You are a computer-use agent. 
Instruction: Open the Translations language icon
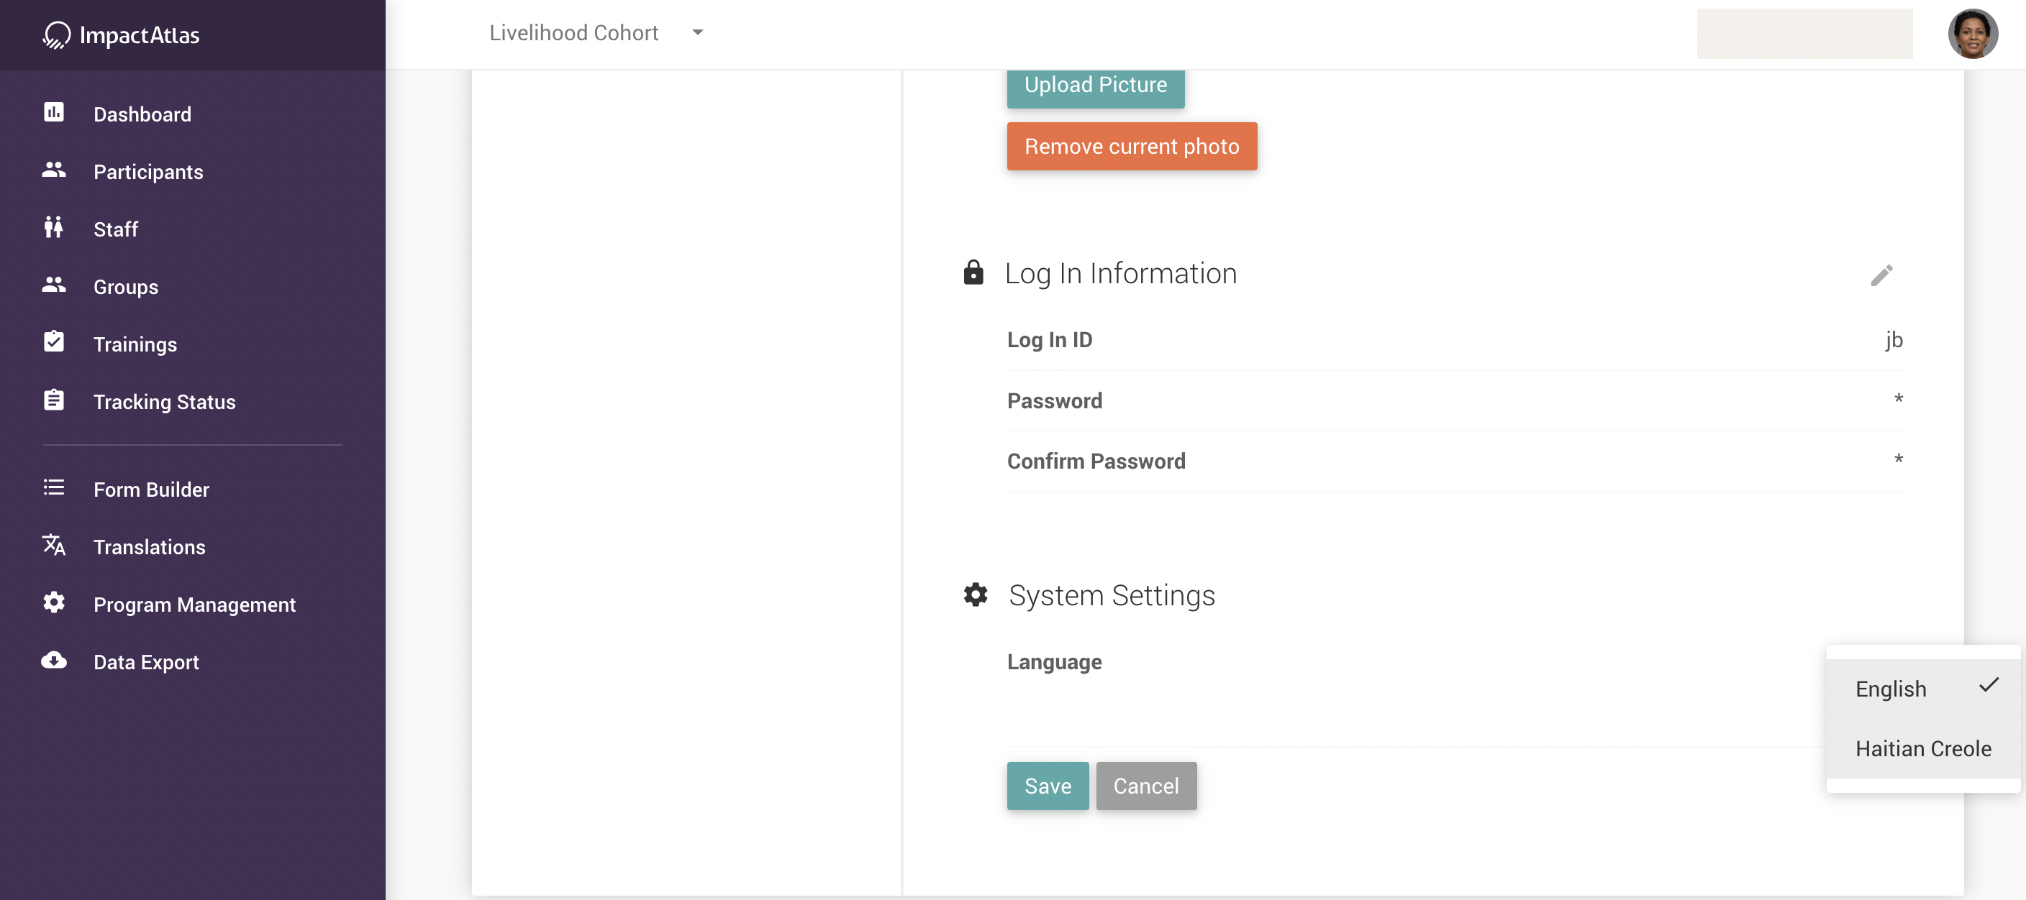53,546
